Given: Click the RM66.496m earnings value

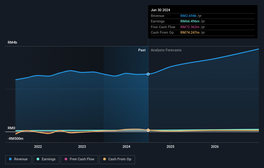Looking at the screenshot, I should 190,21.
